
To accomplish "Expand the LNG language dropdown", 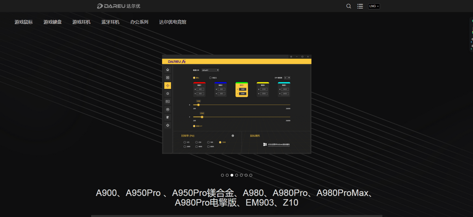I will pyautogui.click(x=374, y=6).
